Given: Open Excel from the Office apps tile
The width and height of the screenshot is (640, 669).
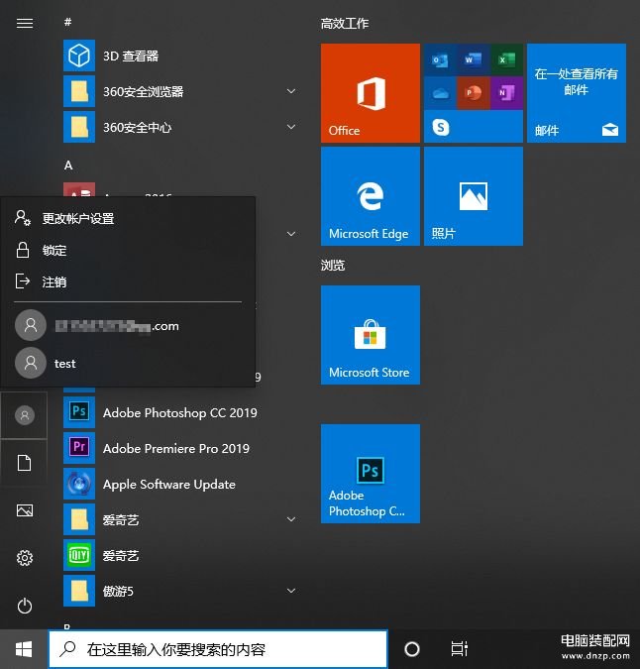Looking at the screenshot, I should [x=506, y=59].
